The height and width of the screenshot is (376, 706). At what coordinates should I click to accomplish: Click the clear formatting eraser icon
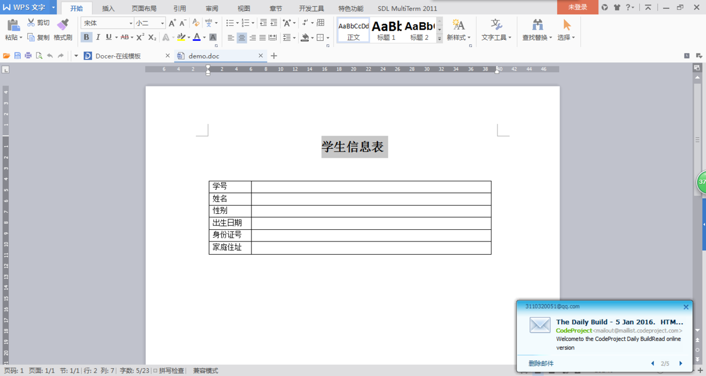pos(196,23)
